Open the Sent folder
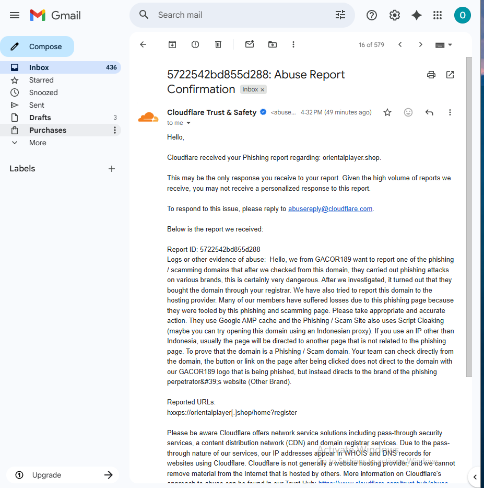The image size is (484, 488). pos(61,105)
